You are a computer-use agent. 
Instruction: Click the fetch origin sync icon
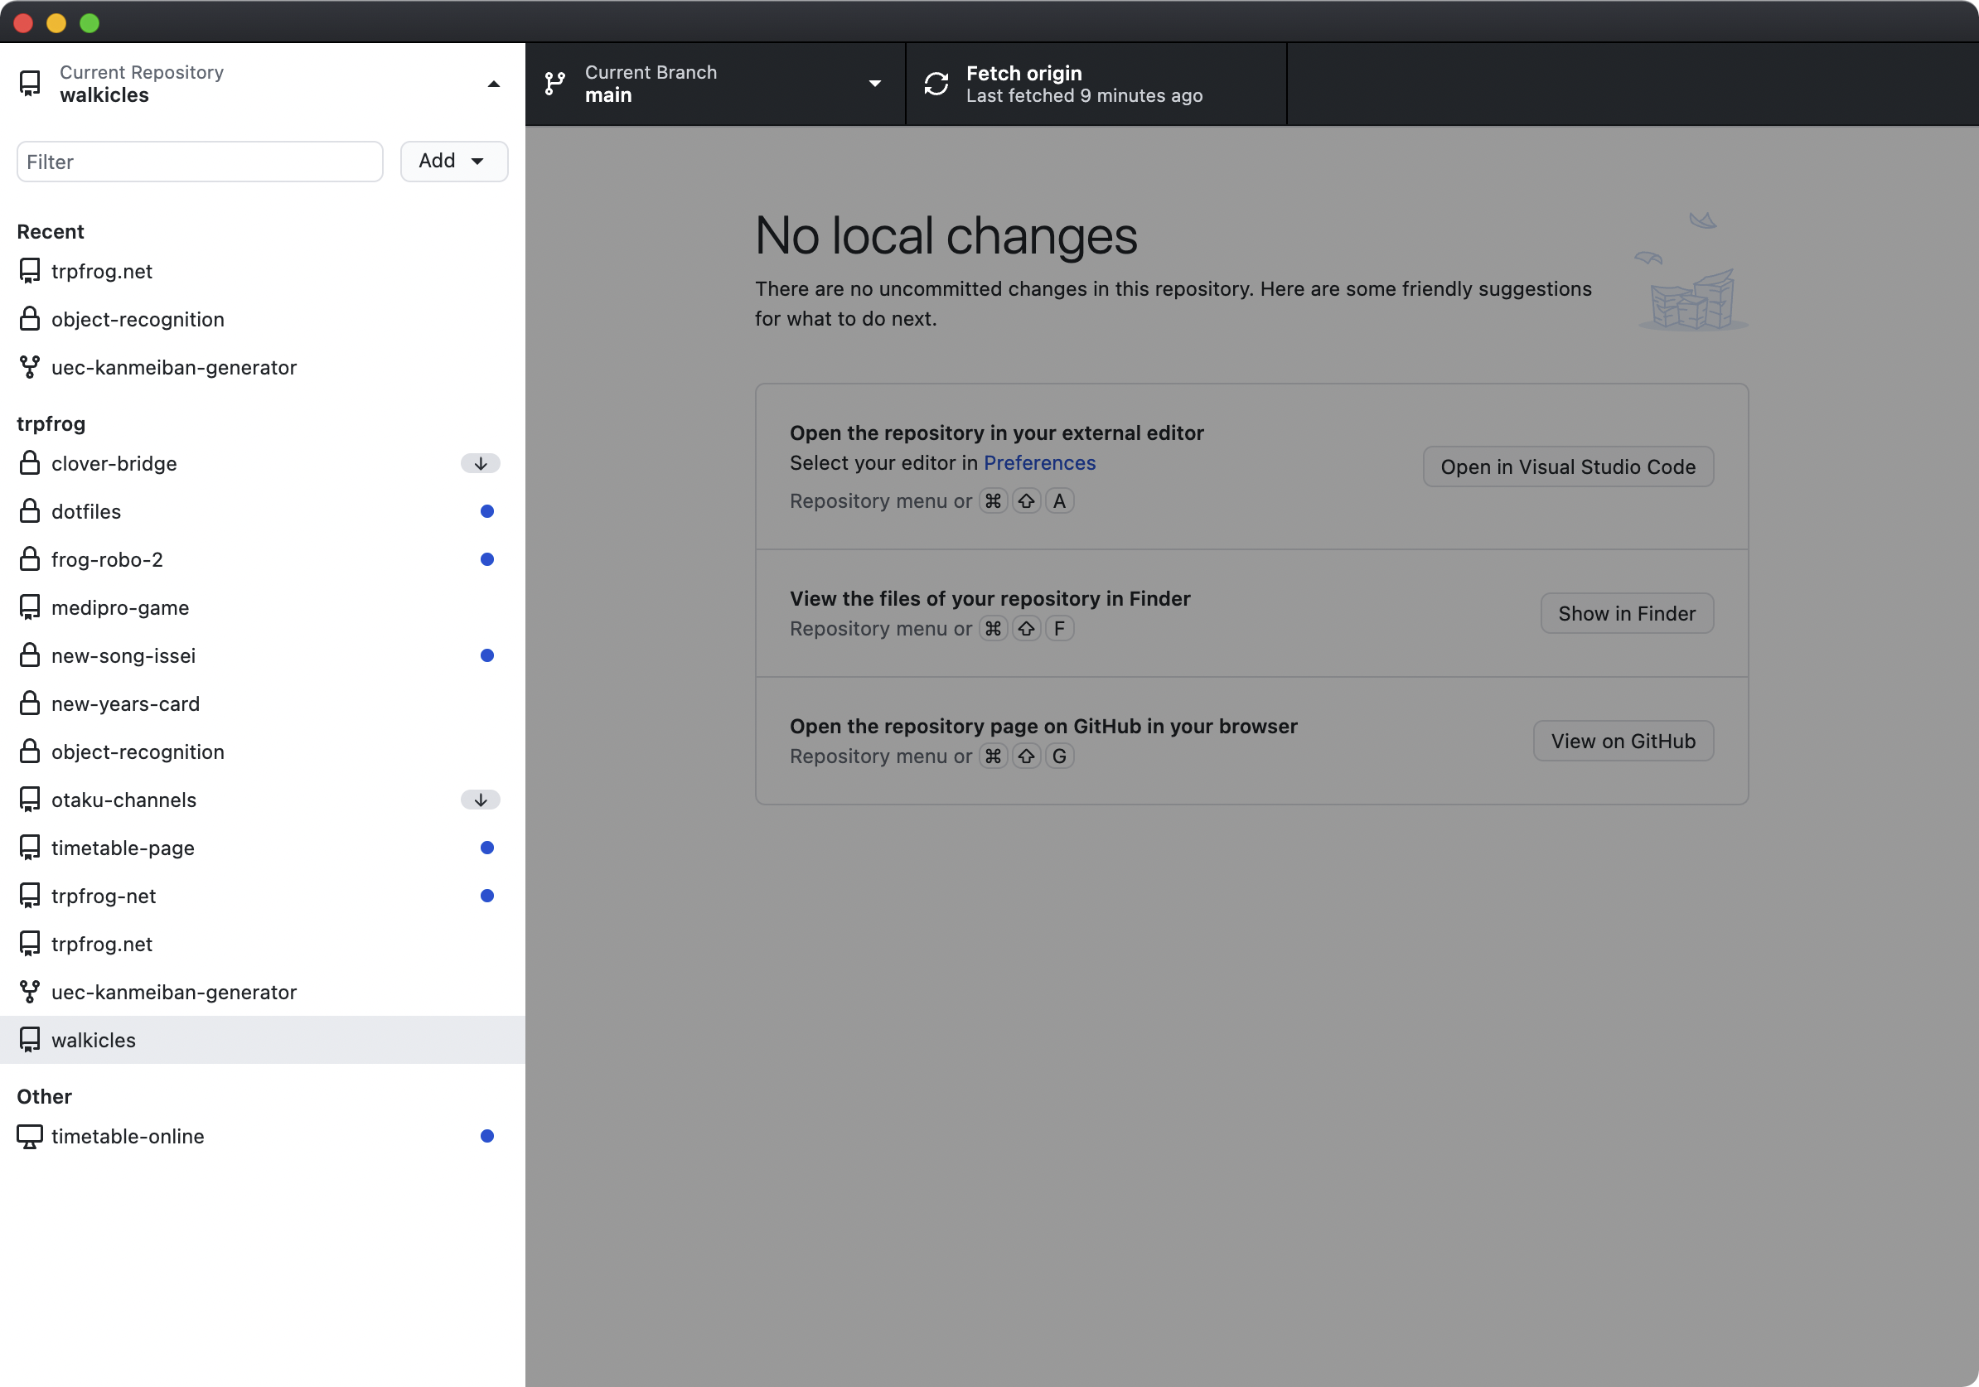click(936, 84)
